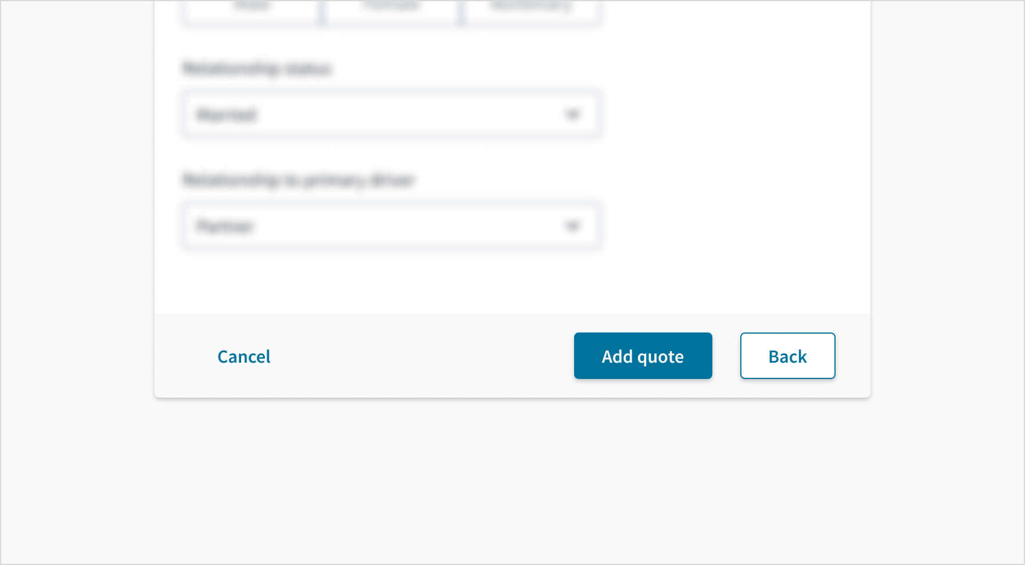Click the Relationship to primary driver label
Viewport: 1025px width, 565px height.
coord(298,180)
